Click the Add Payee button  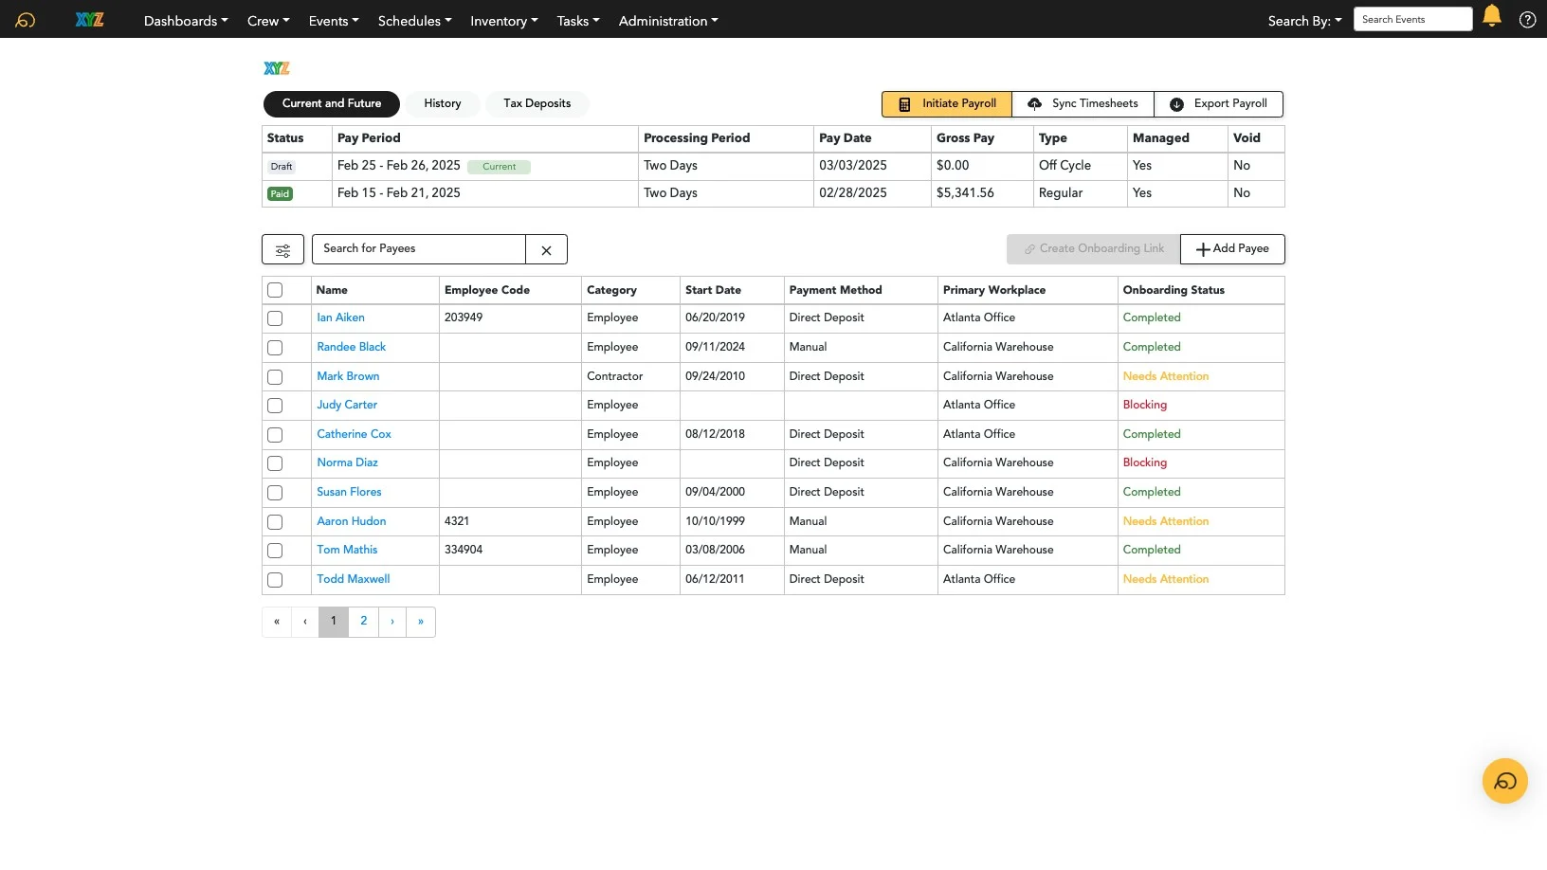coord(1231,249)
